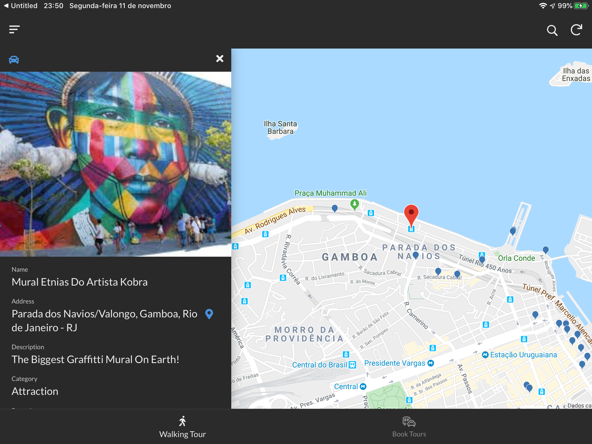The image size is (592, 444).
Task: Tap the Ilha Santa Barbara label
Action: (x=280, y=127)
